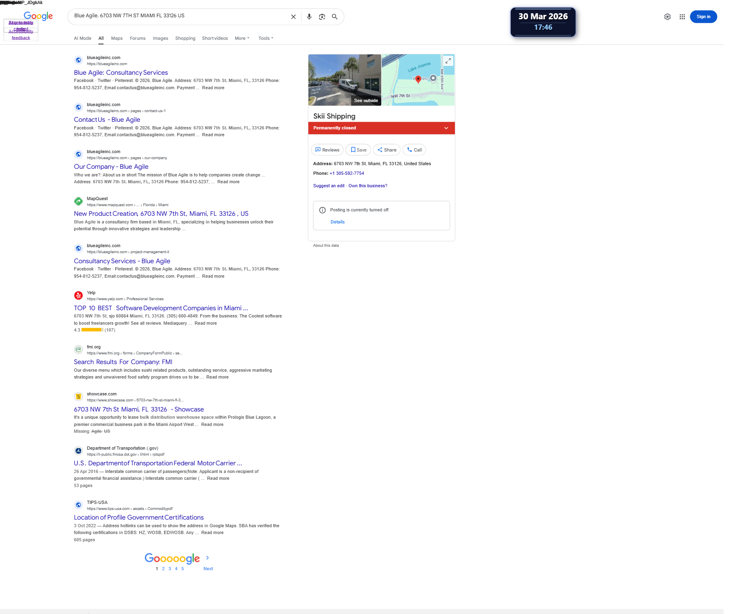
Task: Call Skii Shipping via Call button
Action: [x=414, y=150]
